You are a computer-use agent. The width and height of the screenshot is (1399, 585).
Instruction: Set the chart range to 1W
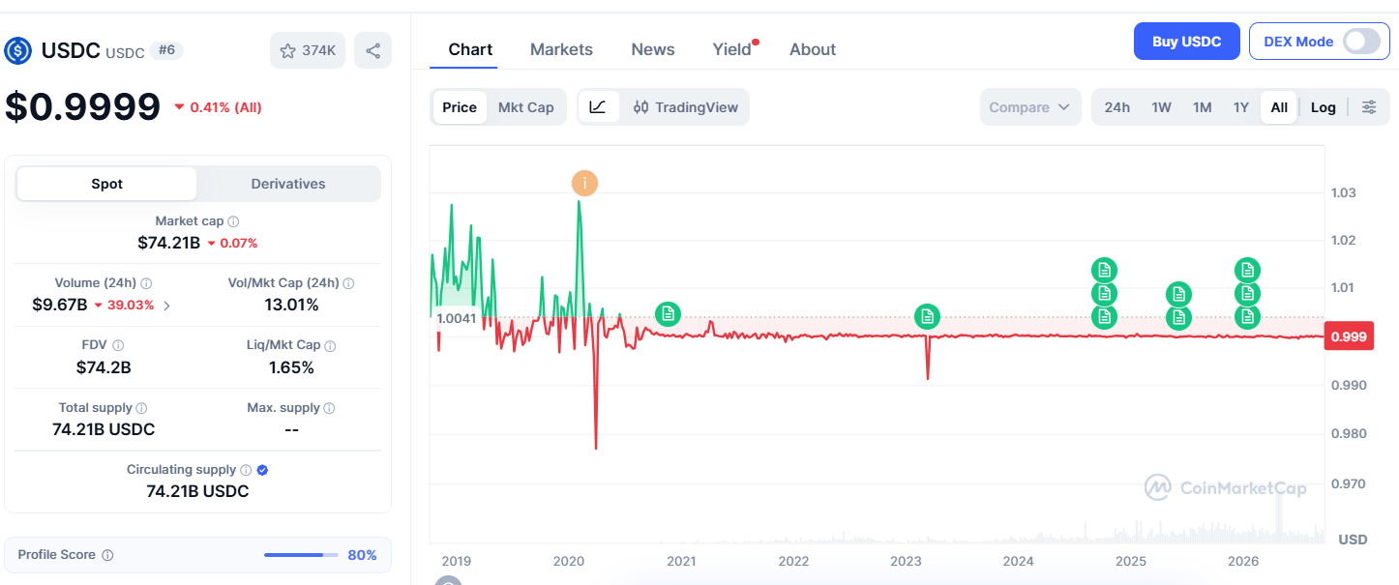coord(1162,107)
